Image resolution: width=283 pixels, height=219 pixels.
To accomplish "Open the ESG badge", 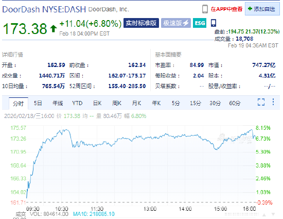I will [x=200, y=23].
